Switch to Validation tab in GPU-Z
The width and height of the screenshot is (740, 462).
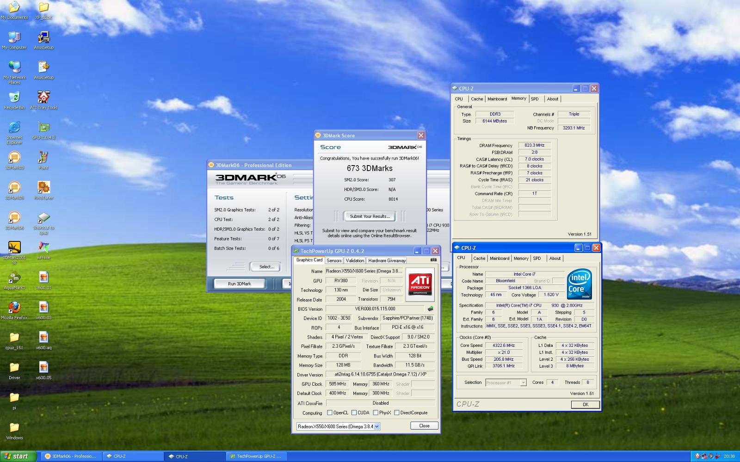355,260
